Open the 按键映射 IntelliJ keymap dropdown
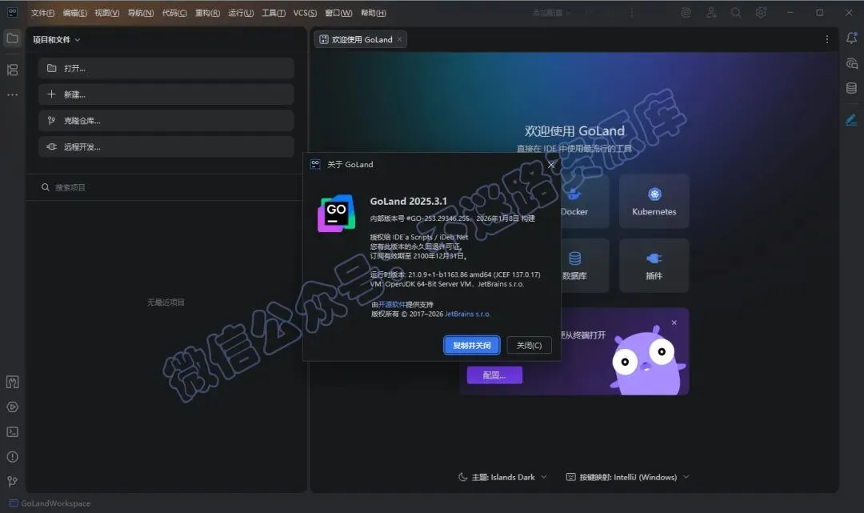This screenshot has width=864, height=513. point(628,477)
